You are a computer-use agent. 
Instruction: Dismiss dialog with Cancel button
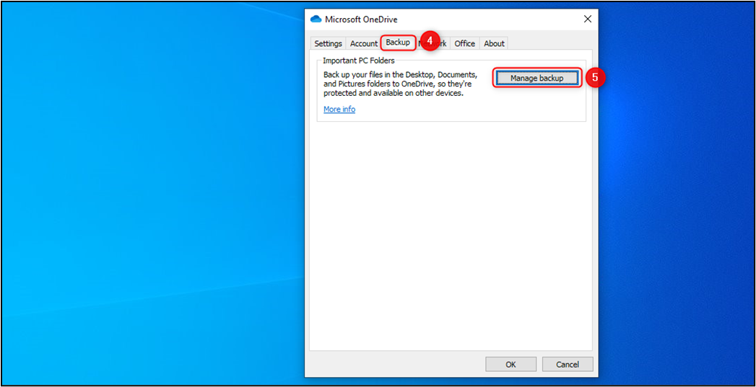coord(568,365)
